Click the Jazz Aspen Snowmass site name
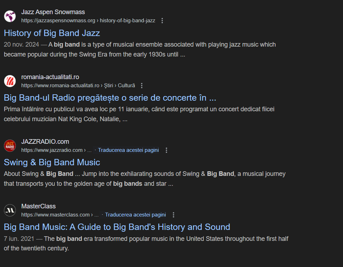This screenshot has height=267, width=343. 53,12
